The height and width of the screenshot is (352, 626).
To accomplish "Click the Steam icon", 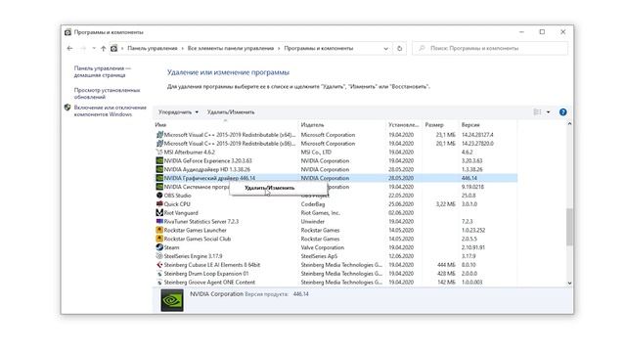I will 159,247.
